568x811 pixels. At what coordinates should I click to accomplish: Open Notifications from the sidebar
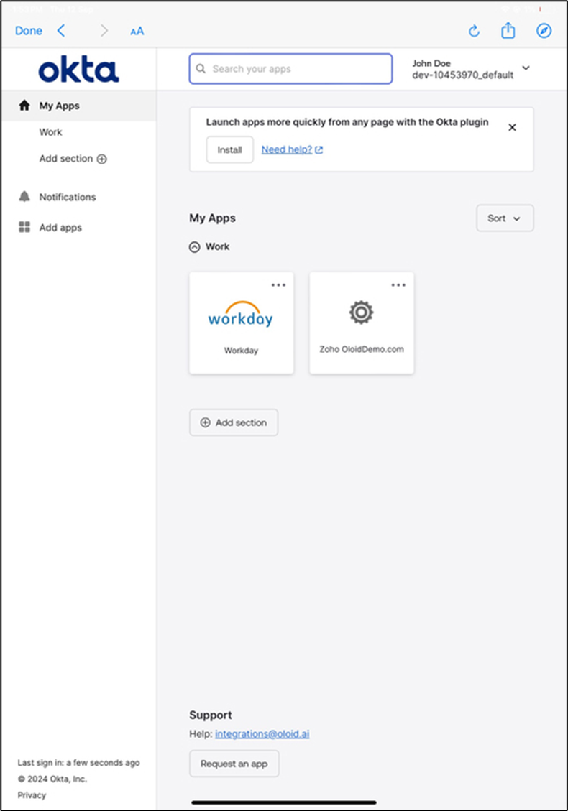click(68, 197)
